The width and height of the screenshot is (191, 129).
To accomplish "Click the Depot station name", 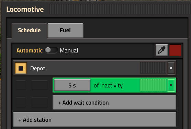I will (38, 68).
